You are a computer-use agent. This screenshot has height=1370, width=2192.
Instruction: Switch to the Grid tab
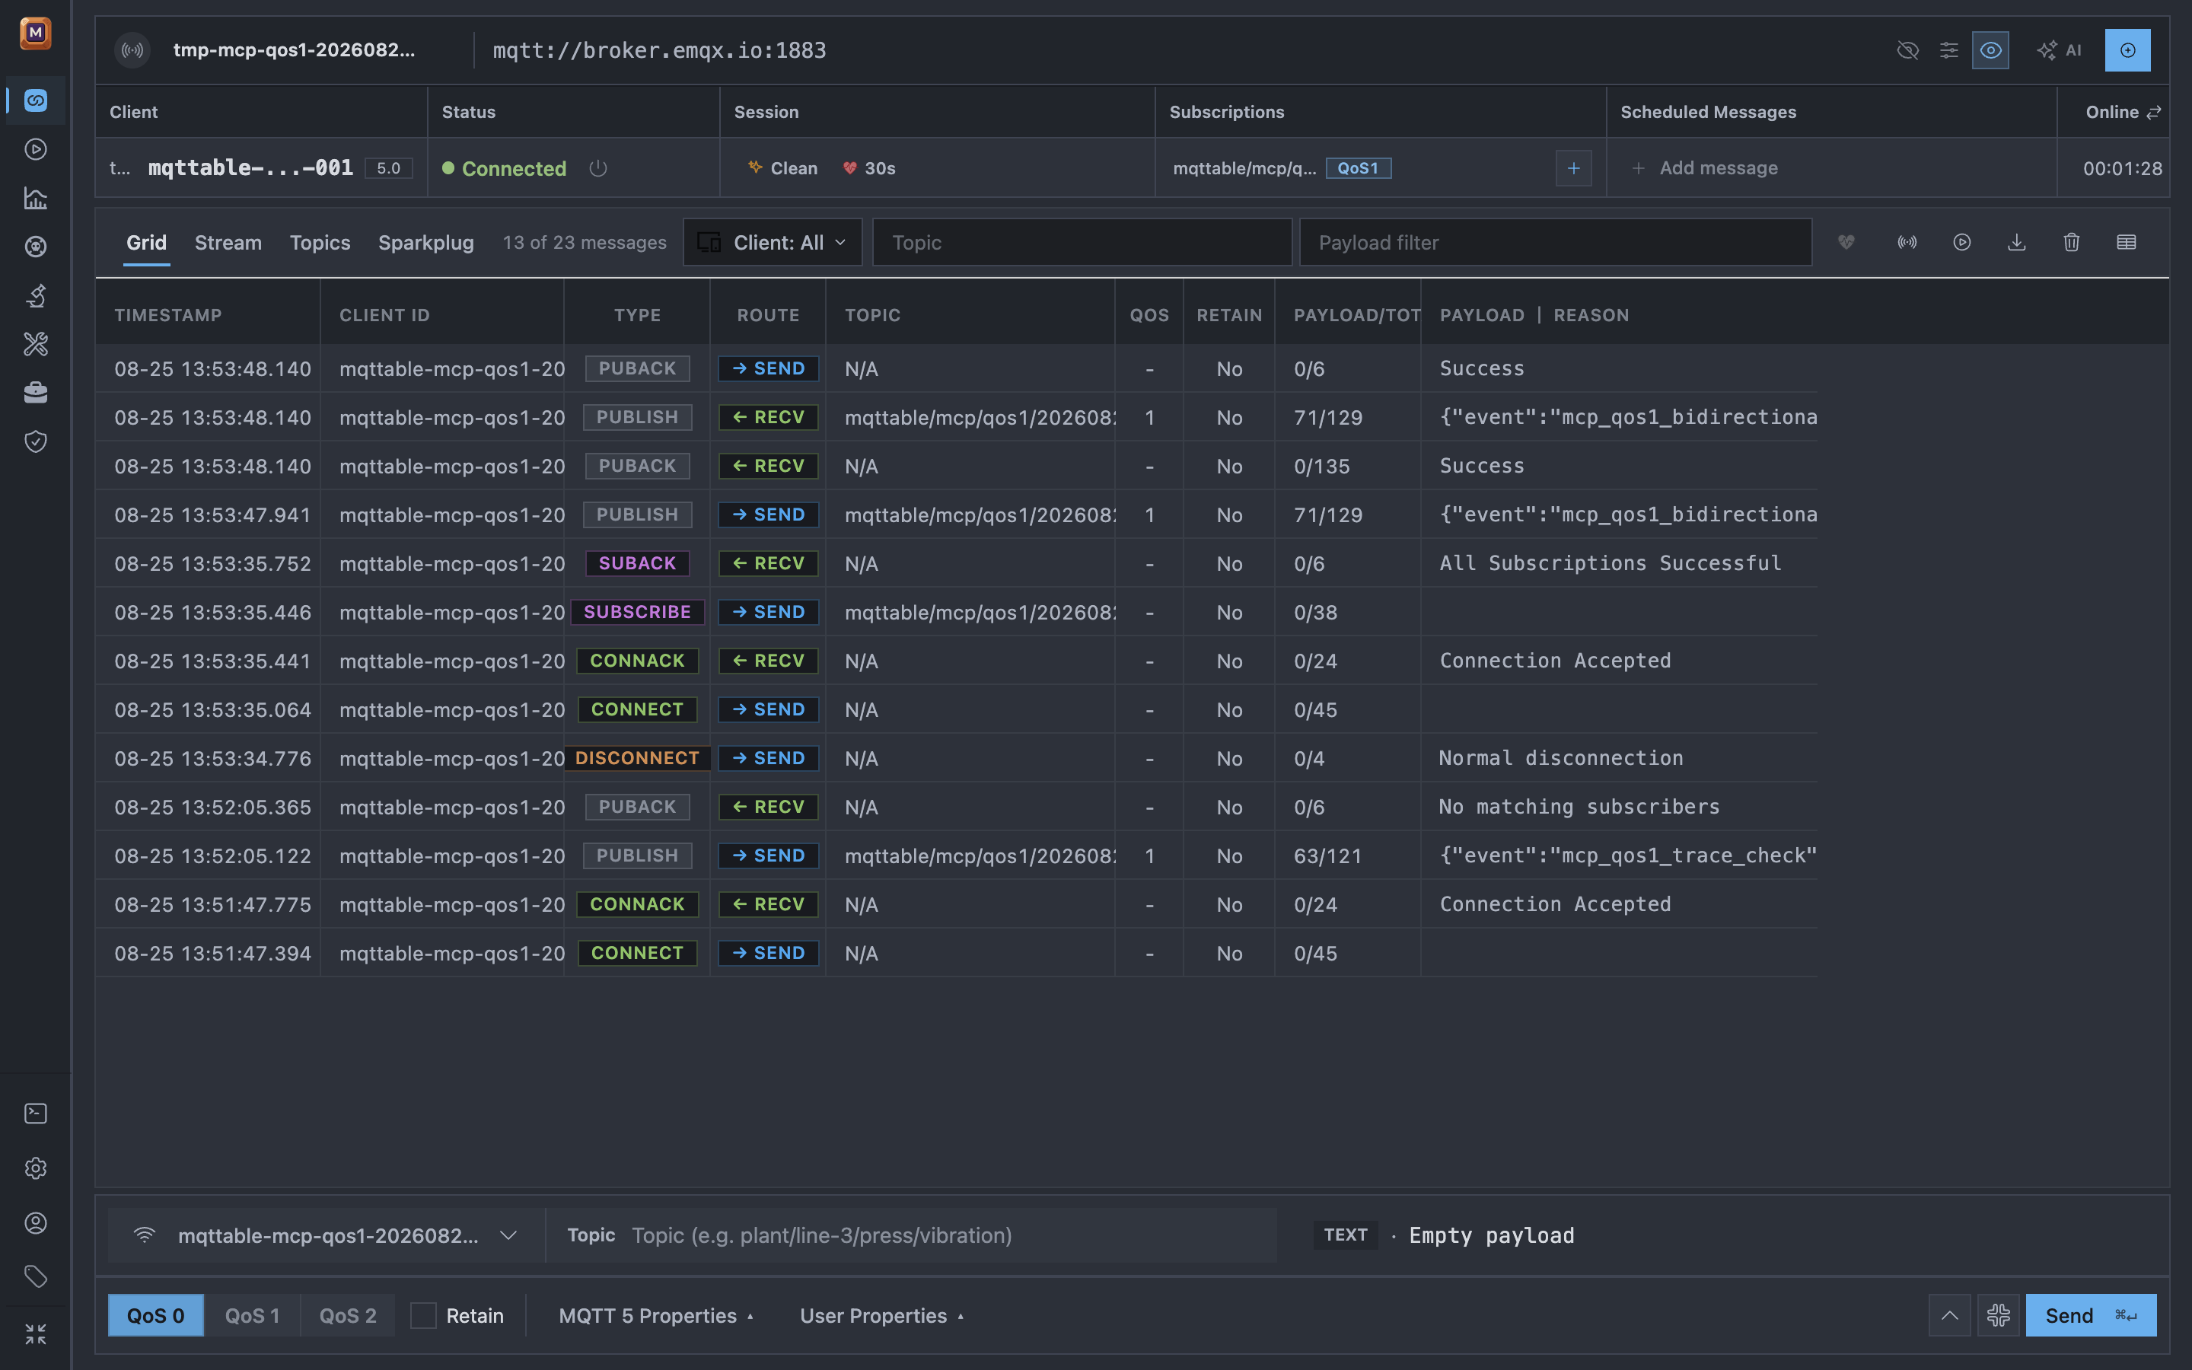click(x=146, y=243)
